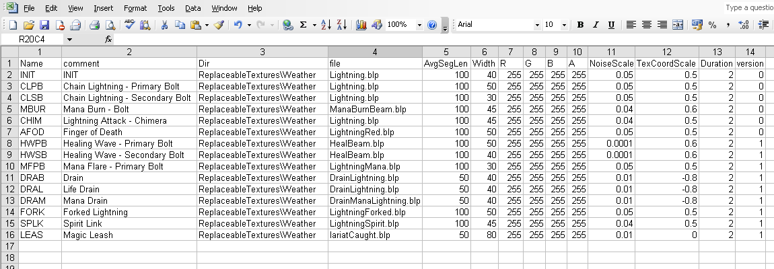Undo the last action
Image resolution: width=774 pixels, height=269 pixels.
click(x=238, y=25)
